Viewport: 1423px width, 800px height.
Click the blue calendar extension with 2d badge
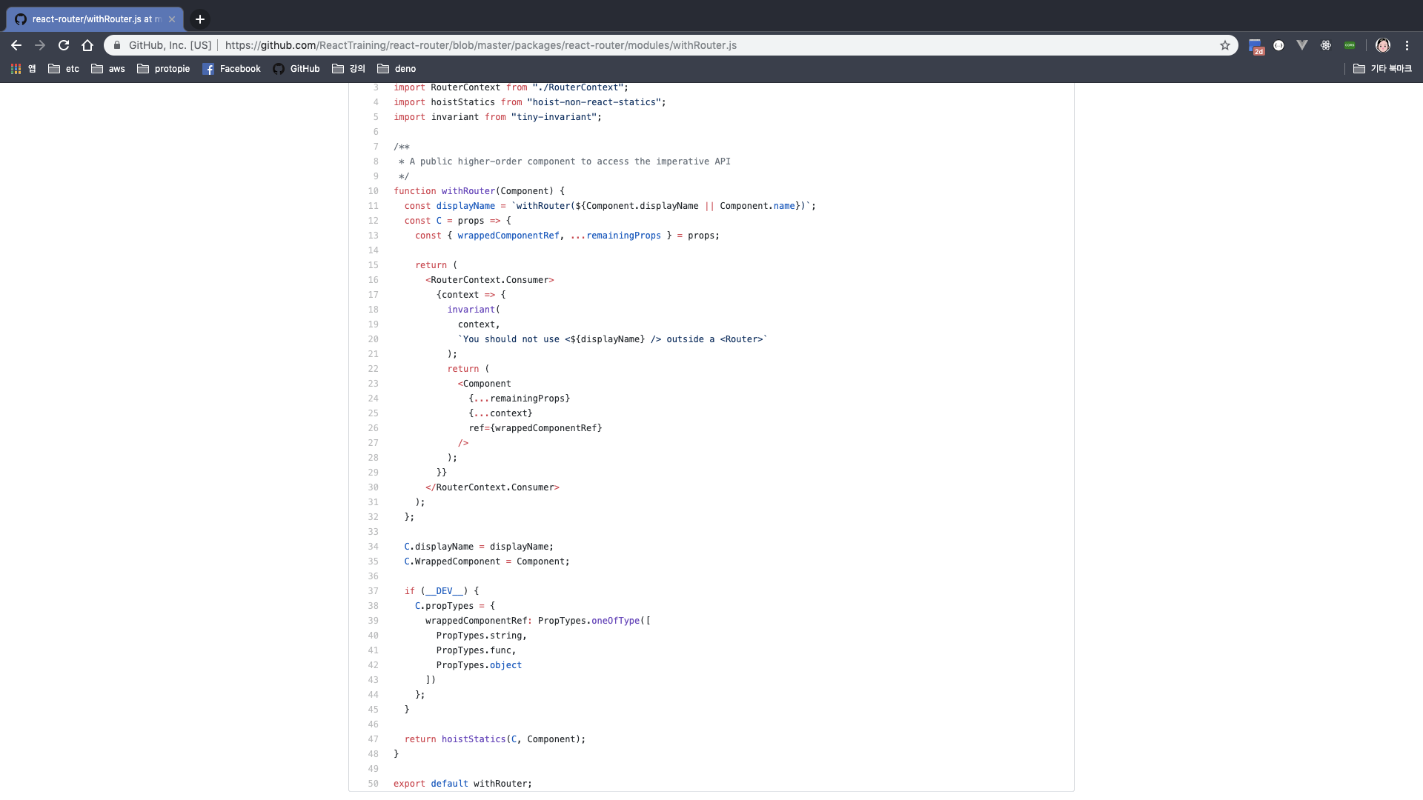pyautogui.click(x=1255, y=46)
